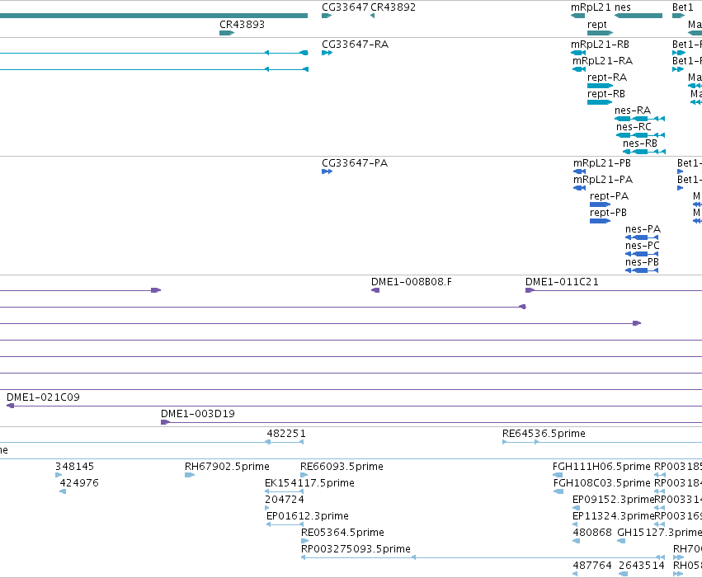Image resolution: width=702 pixels, height=578 pixels.
Task: Click the nes gene label in top track
Action: 623,7
